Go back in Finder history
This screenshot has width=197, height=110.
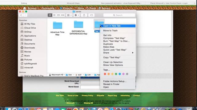pyautogui.click(x=21, y=15)
